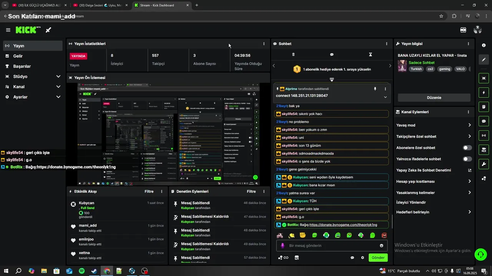The height and width of the screenshot is (276, 492).
Task: Show next leaderboard banner with right arrow
Action: coord(390,66)
